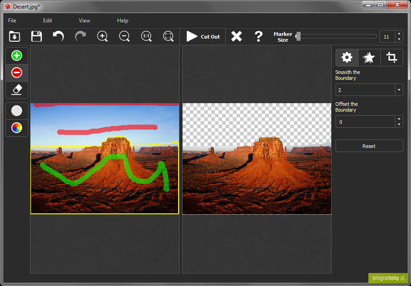This screenshot has width=411, height=286.
Task: Close the Desert.jpg window
Action: pyautogui.click(x=397, y=4)
